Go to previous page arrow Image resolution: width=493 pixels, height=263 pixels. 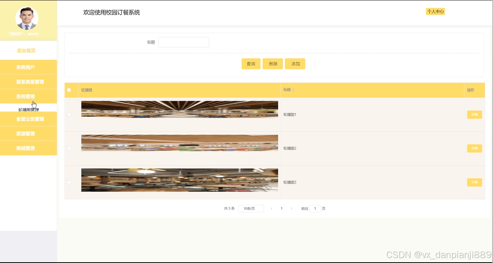click(271, 208)
